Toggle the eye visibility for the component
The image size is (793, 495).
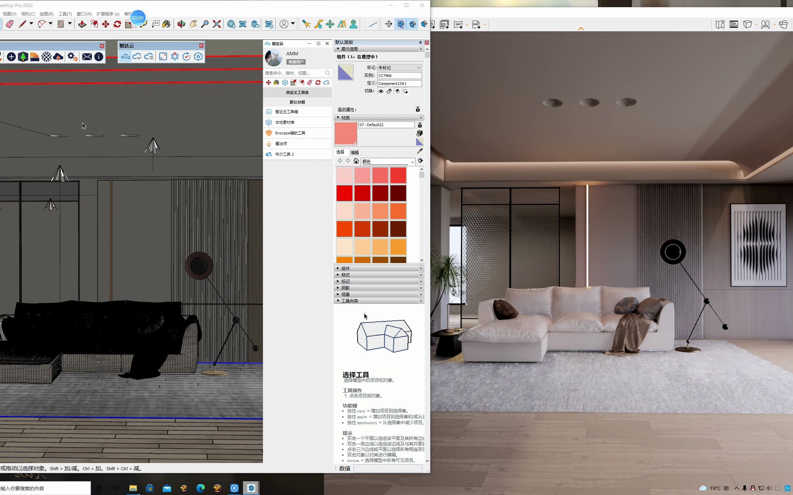click(381, 91)
